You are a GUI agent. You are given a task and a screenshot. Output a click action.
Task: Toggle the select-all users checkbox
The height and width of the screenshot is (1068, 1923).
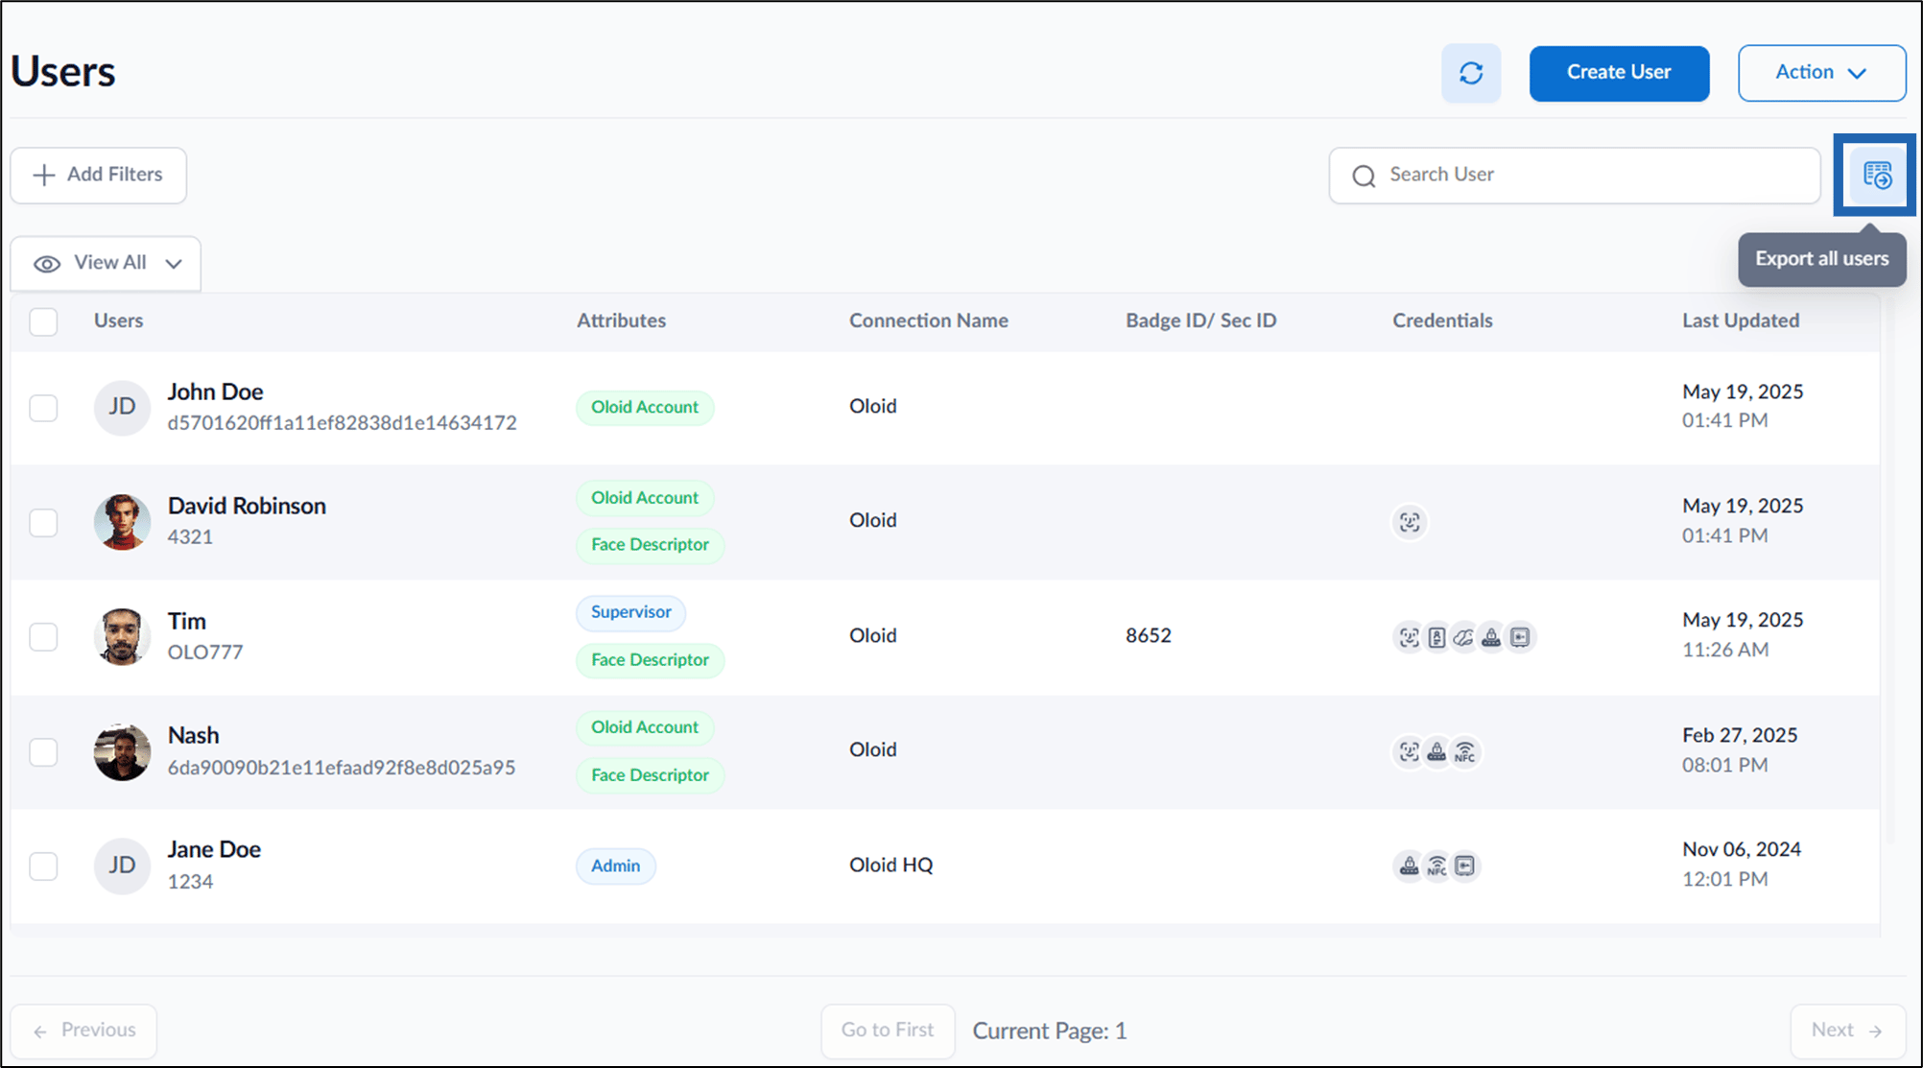[x=43, y=321]
